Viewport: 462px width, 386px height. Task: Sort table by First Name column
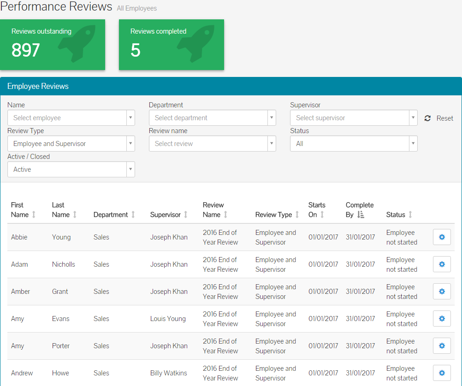click(34, 215)
